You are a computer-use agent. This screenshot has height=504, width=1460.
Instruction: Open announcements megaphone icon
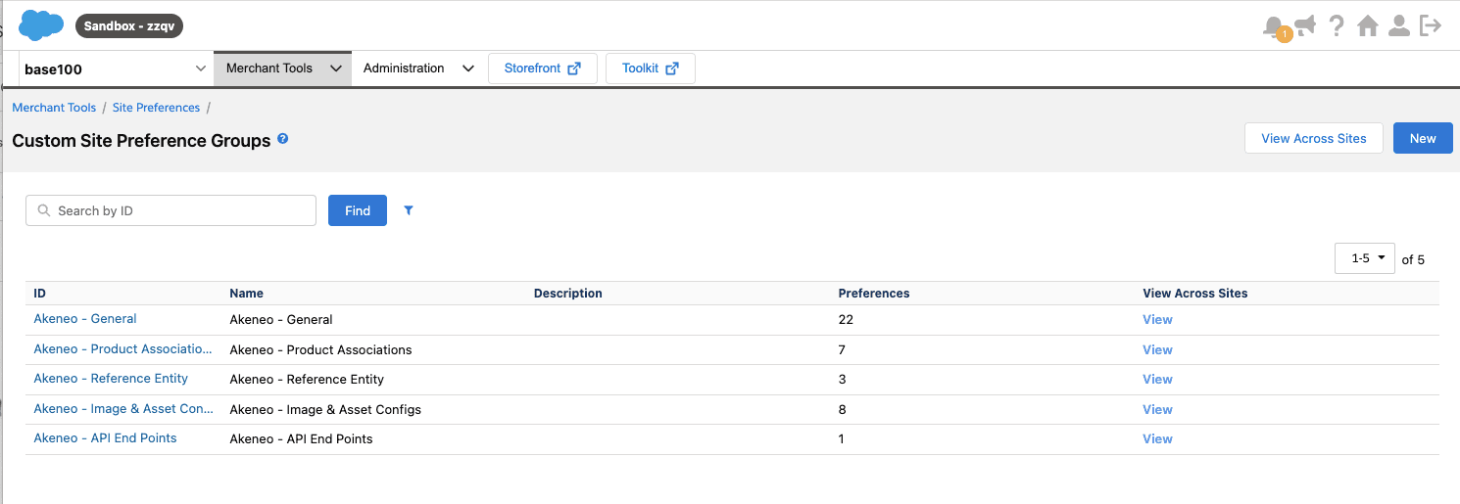coord(1304,25)
